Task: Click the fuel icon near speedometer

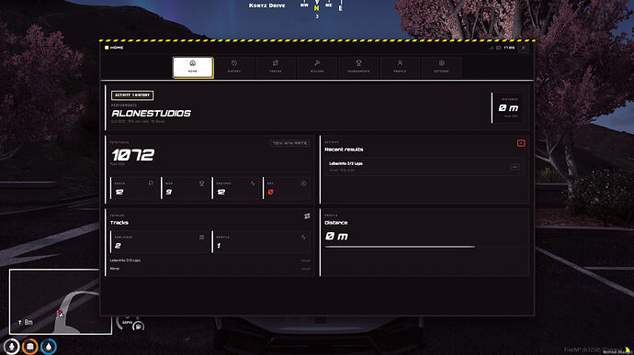Action: click(138, 327)
